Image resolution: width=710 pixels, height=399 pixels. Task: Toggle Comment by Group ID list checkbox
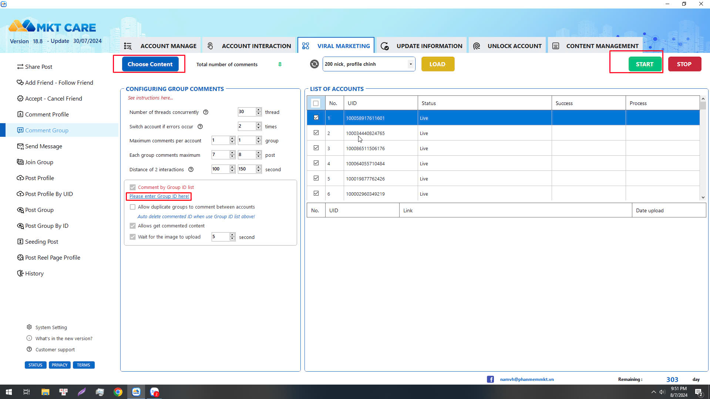[132, 187]
